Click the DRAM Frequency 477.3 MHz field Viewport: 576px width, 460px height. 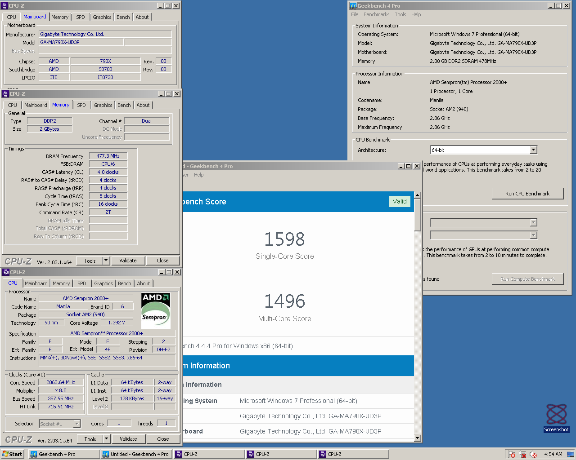pos(108,156)
